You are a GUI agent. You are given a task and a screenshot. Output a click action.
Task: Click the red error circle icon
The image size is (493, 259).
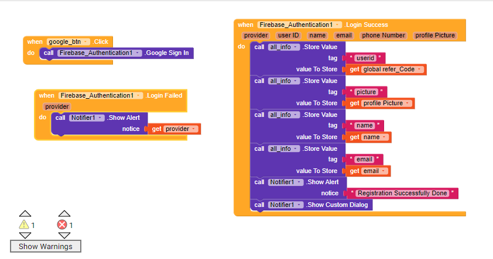point(62,225)
